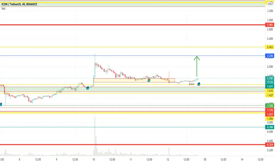Image resolution: width=276 pixels, height=163 pixels.
Task: Select the yellow rectangle zone on the chart
Action: (x=134, y=80)
